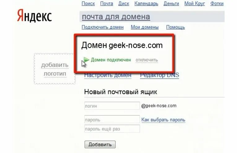Click the Добавить button
Viewport: 237px width, 153px height.
tap(100, 144)
